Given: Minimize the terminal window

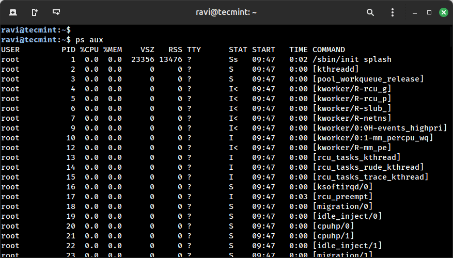Looking at the screenshot, I should pyautogui.click(x=415, y=12).
